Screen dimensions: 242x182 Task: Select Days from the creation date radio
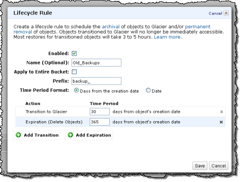(76, 90)
